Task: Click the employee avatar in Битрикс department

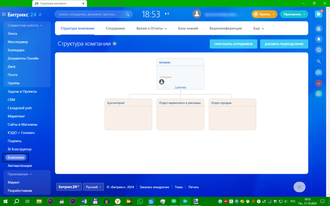Action: (162, 82)
